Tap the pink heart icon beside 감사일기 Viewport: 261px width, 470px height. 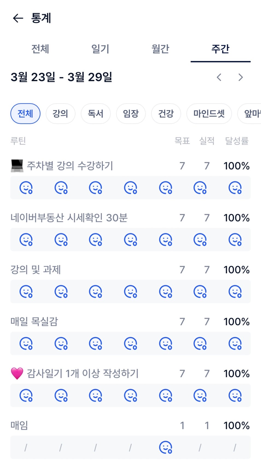[17, 374]
